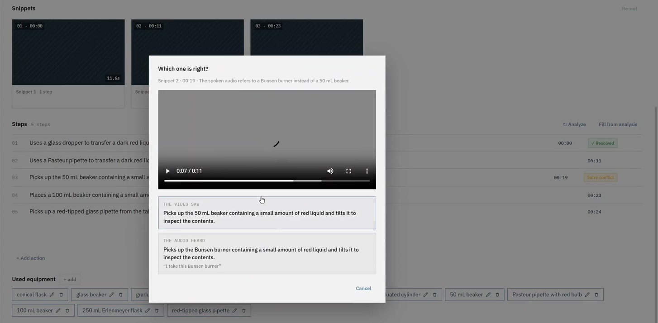Cancel the conflict dialog
The image size is (658, 323).
coord(363,288)
